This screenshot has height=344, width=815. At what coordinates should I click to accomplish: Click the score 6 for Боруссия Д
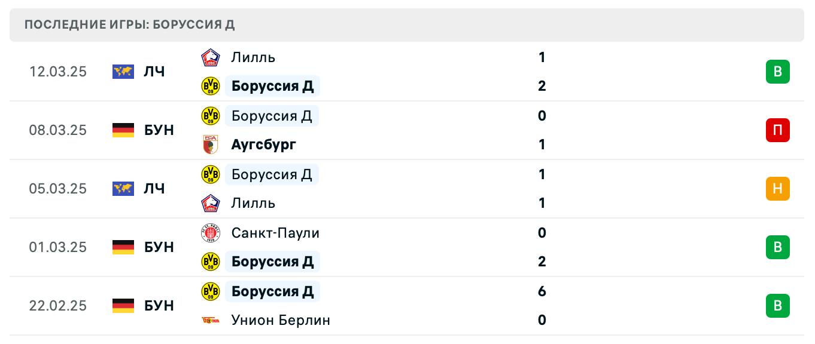542,291
